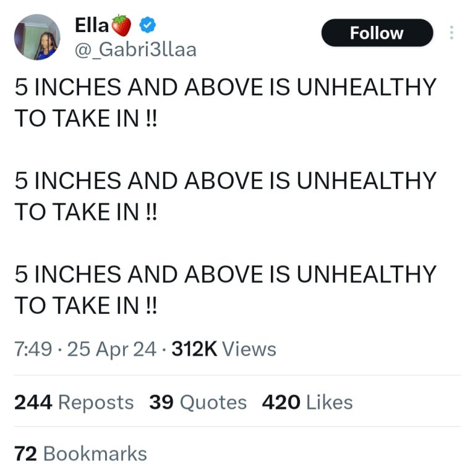Click the display name Ella

pos(92,26)
